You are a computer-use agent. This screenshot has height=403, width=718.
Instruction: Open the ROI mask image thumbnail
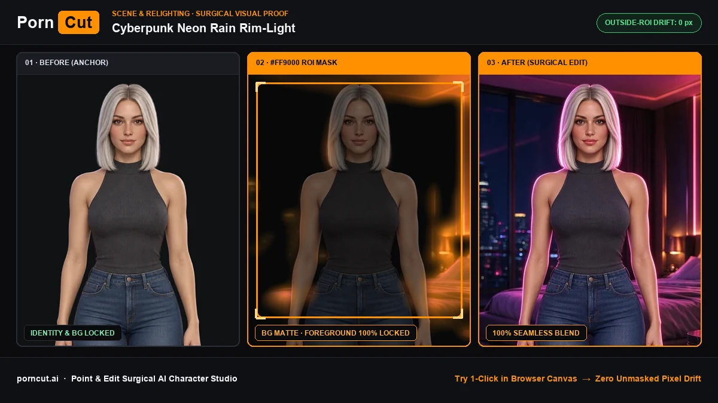pyautogui.click(x=359, y=210)
